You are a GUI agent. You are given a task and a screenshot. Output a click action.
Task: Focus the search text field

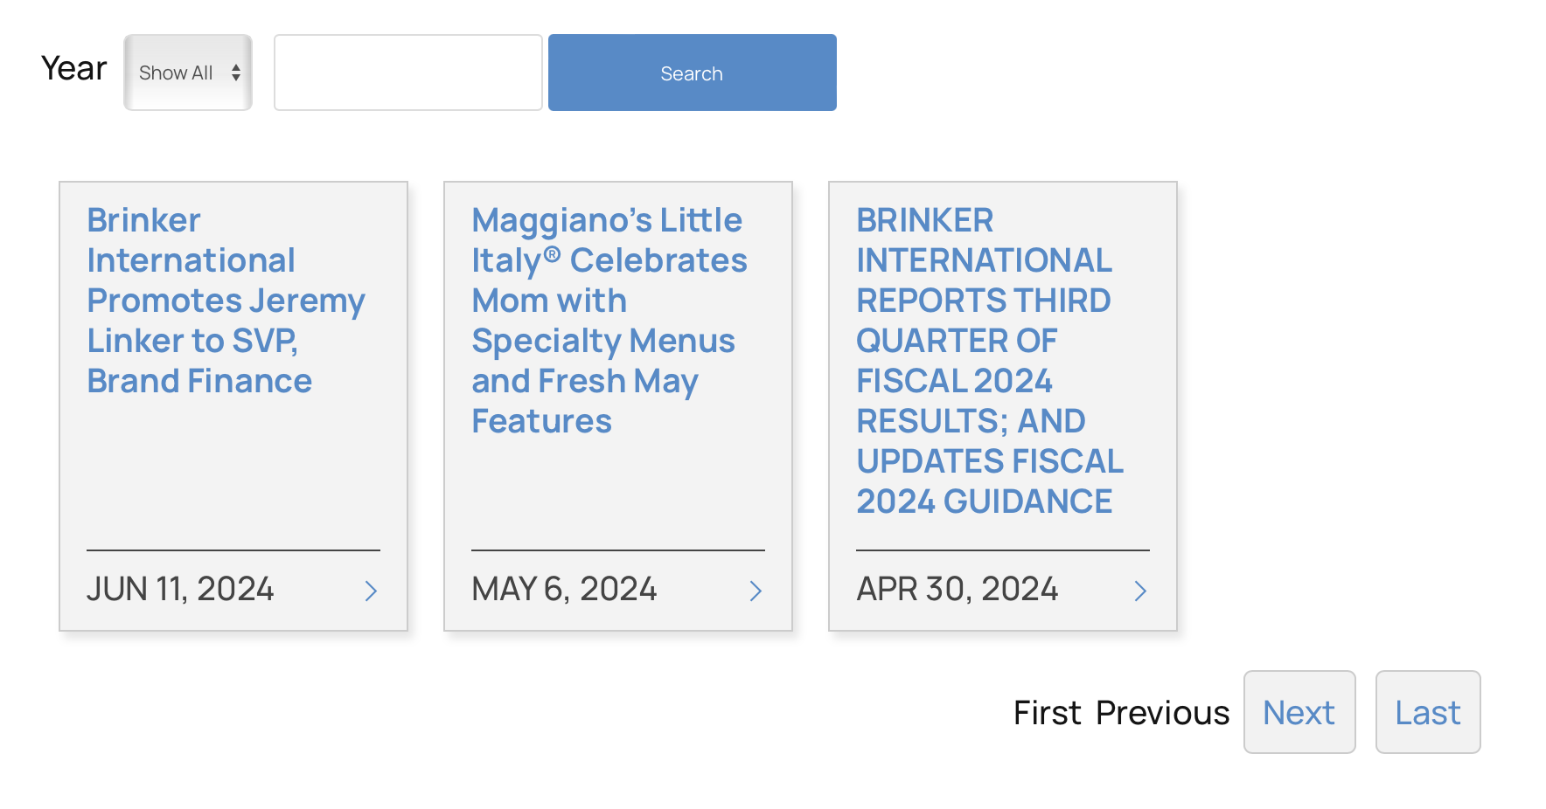coord(407,73)
